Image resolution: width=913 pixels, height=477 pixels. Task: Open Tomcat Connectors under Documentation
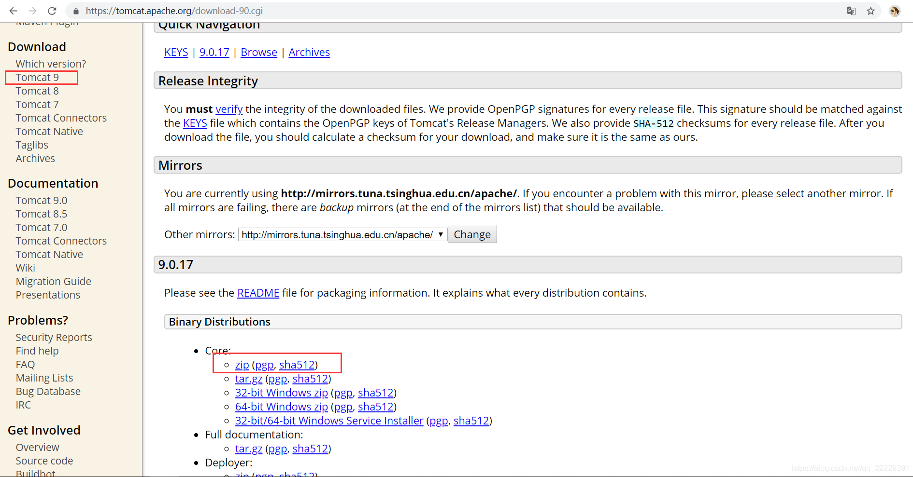point(61,241)
